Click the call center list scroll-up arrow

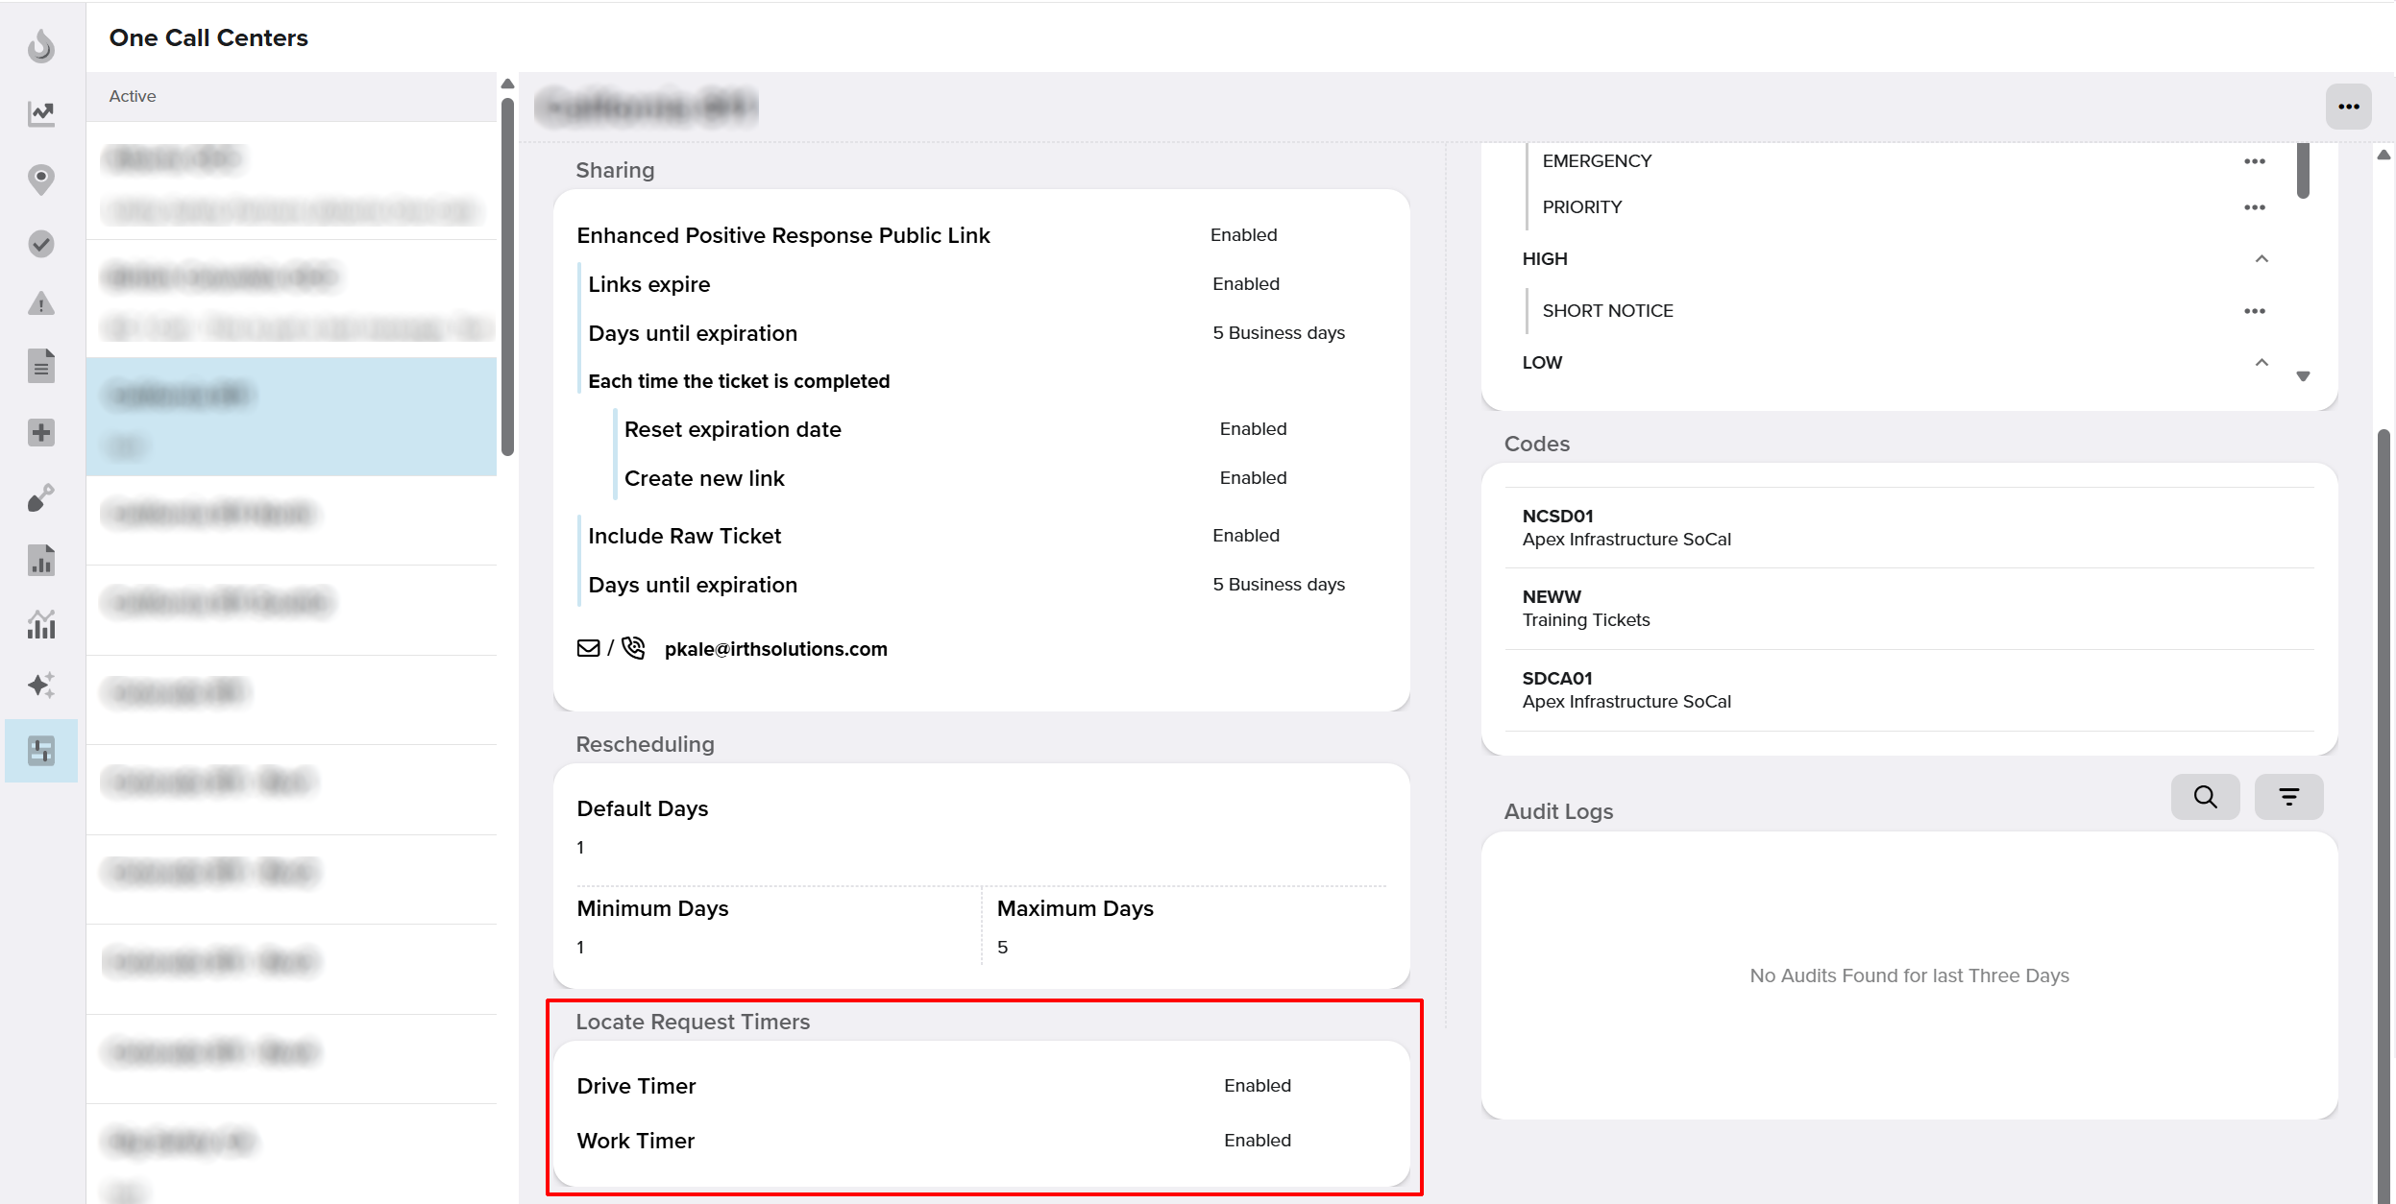[507, 84]
